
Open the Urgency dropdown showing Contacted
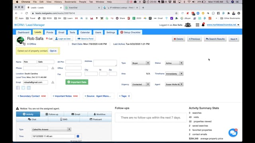(x=141, y=84)
